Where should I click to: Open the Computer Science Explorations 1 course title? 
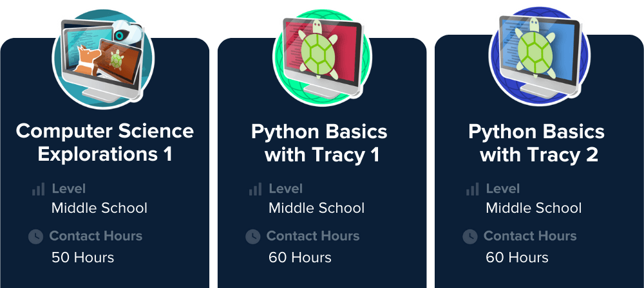pos(104,142)
